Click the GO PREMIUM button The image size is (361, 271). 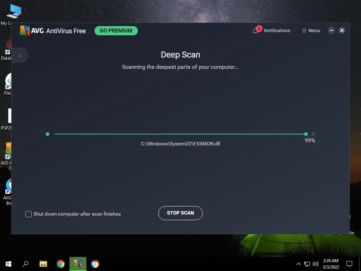[x=116, y=31]
